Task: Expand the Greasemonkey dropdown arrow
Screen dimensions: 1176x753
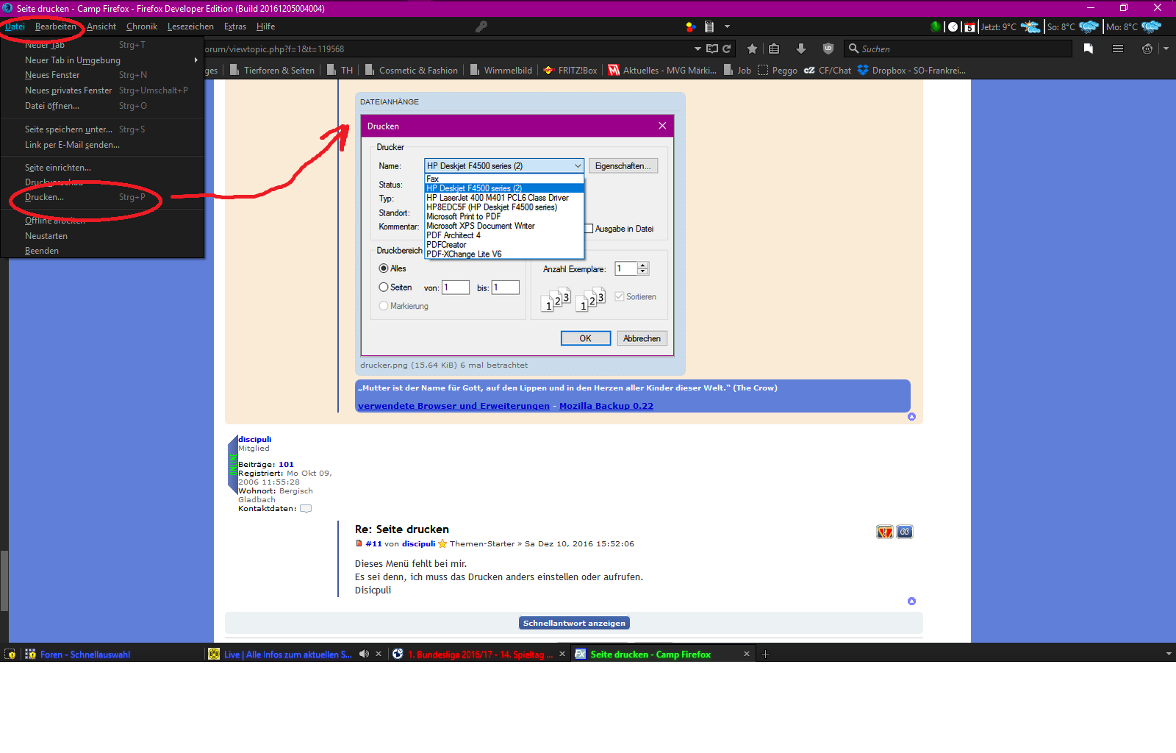Action: (1166, 49)
